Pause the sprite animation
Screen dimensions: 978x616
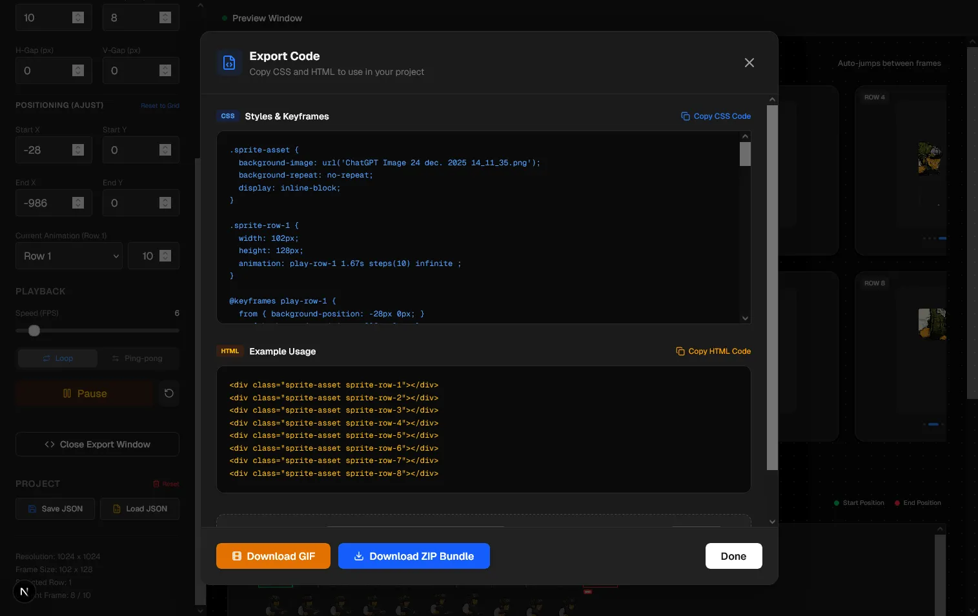pos(85,393)
